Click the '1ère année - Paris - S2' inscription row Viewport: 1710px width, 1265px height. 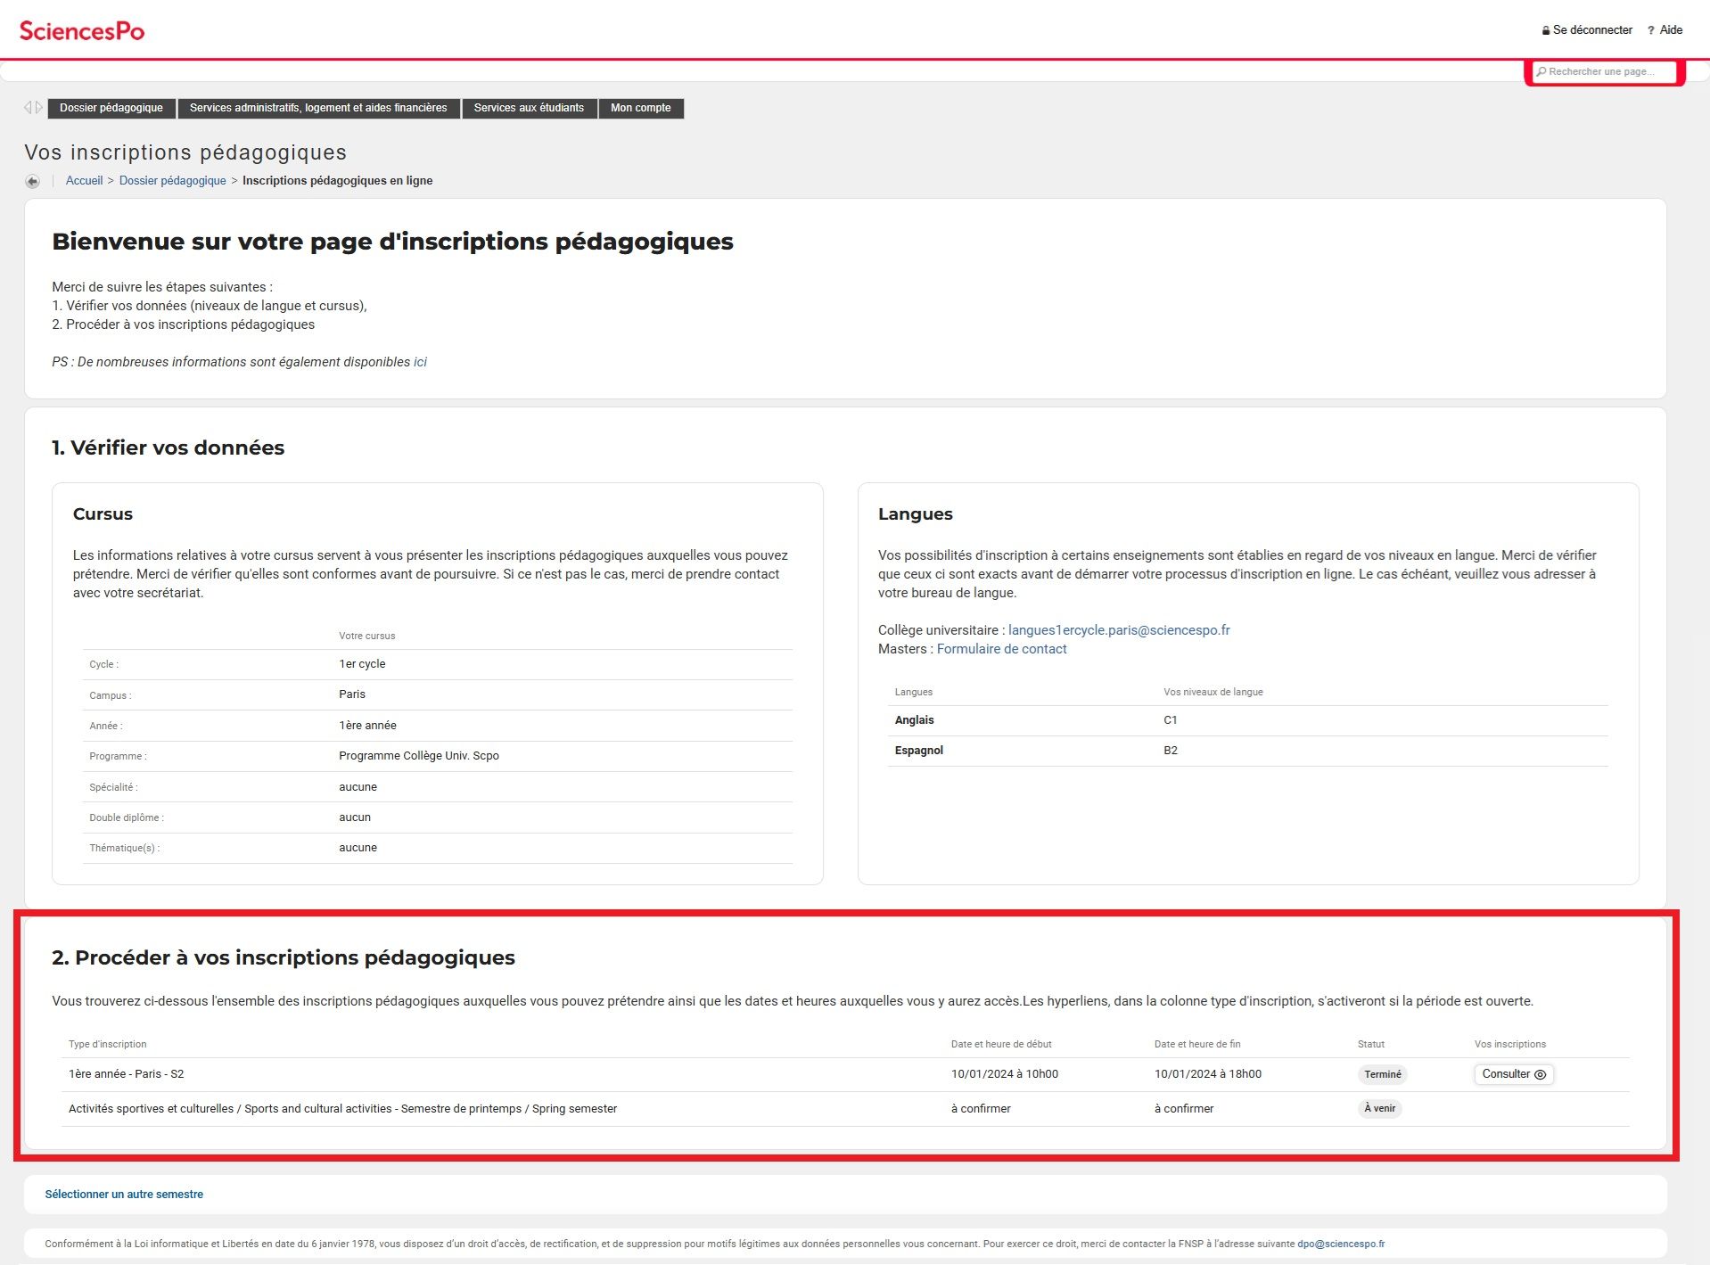(126, 1074)
